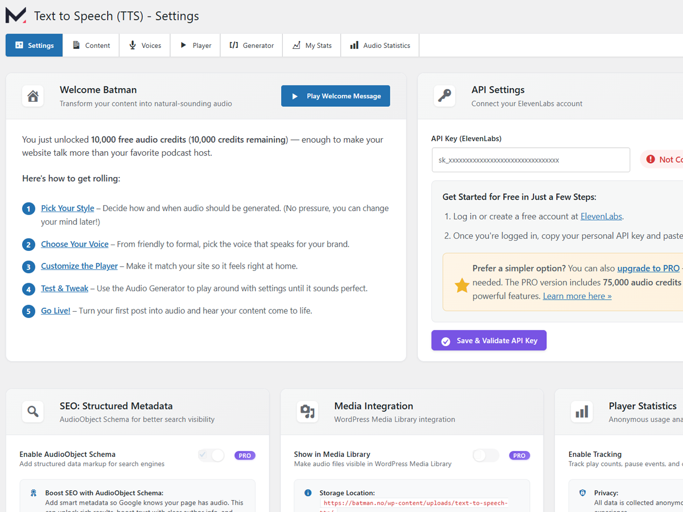
Task: Click the info icon beside Storage Location
Action: point(308,493)
